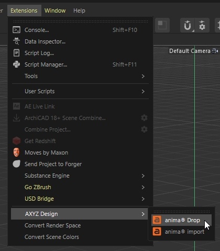Click the Get Redshift cube icon
Image resolution: width=220 pixels, height=251 pixels.
(16, 141)
